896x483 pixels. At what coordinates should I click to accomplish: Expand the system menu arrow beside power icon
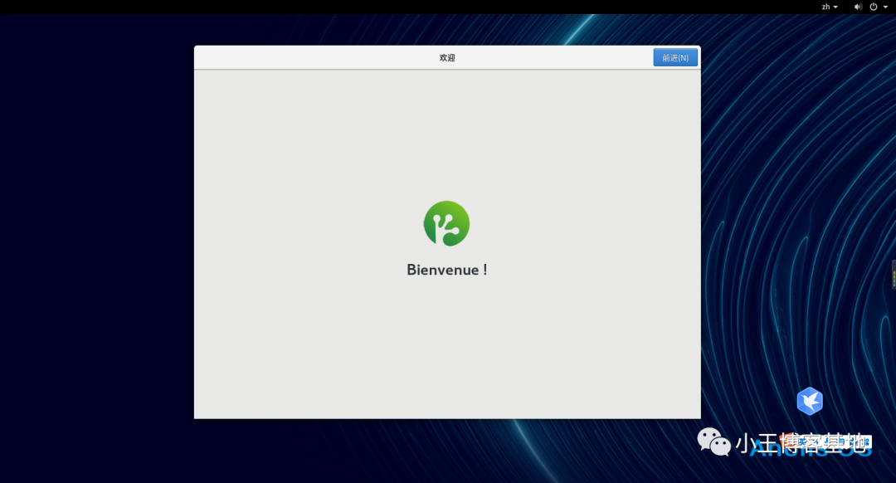coord(885,7)
